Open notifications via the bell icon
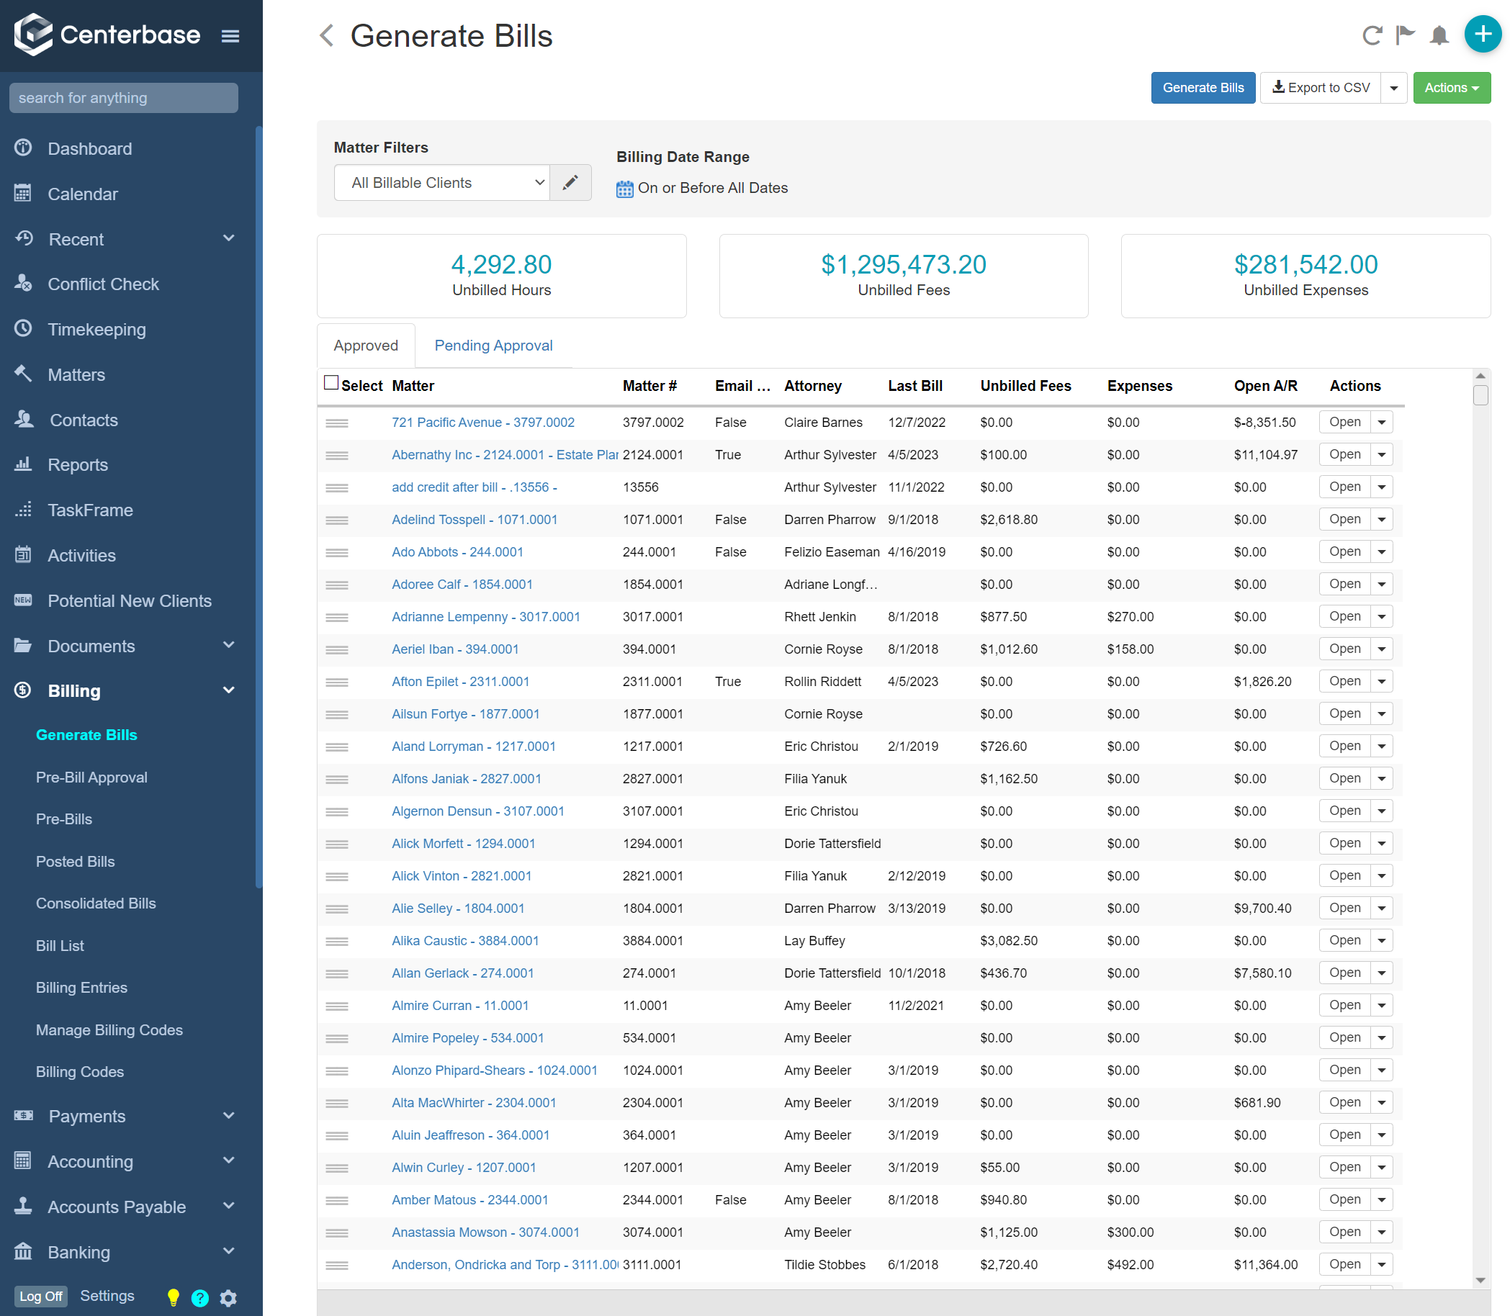This screenshot has width=1510, height=1316. point(1439,35)
